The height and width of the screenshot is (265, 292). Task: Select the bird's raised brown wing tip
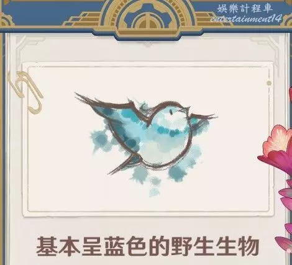(83, 97)
